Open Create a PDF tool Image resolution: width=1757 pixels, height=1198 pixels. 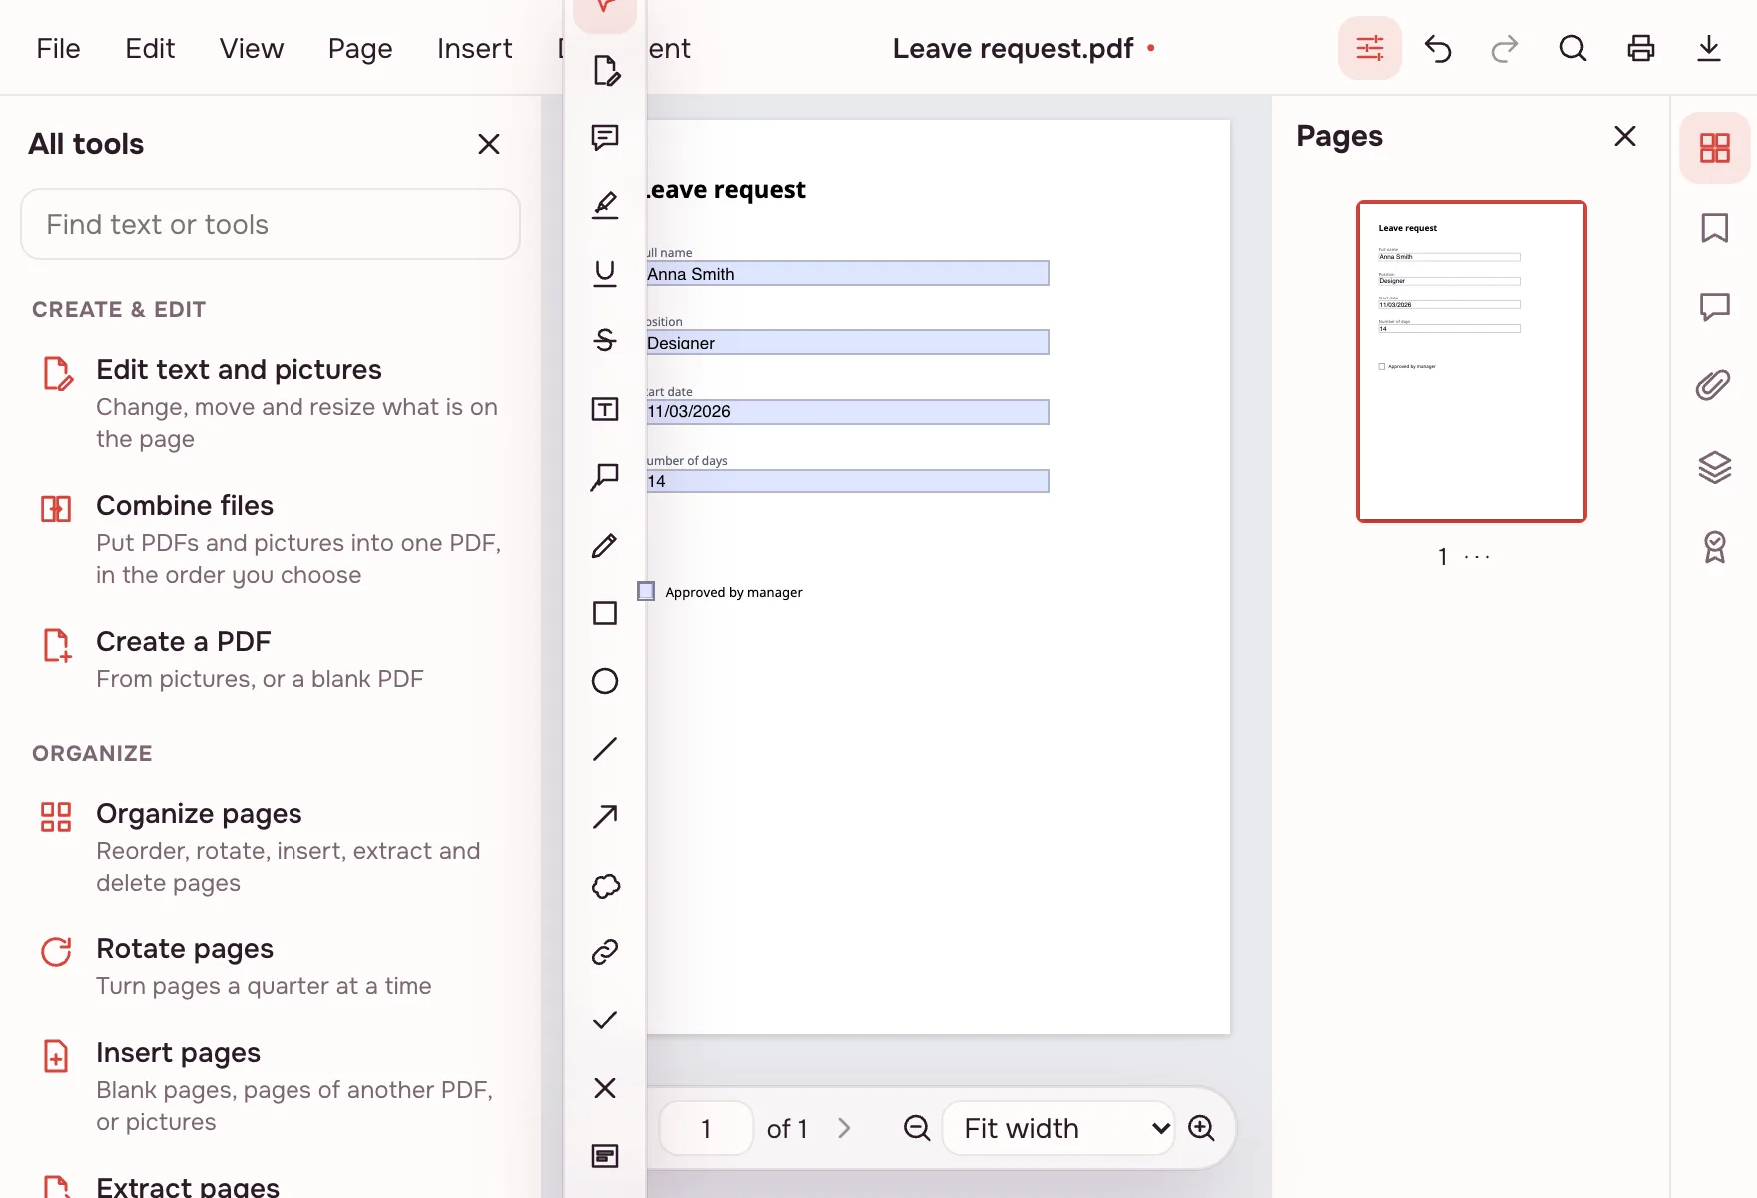270,659
